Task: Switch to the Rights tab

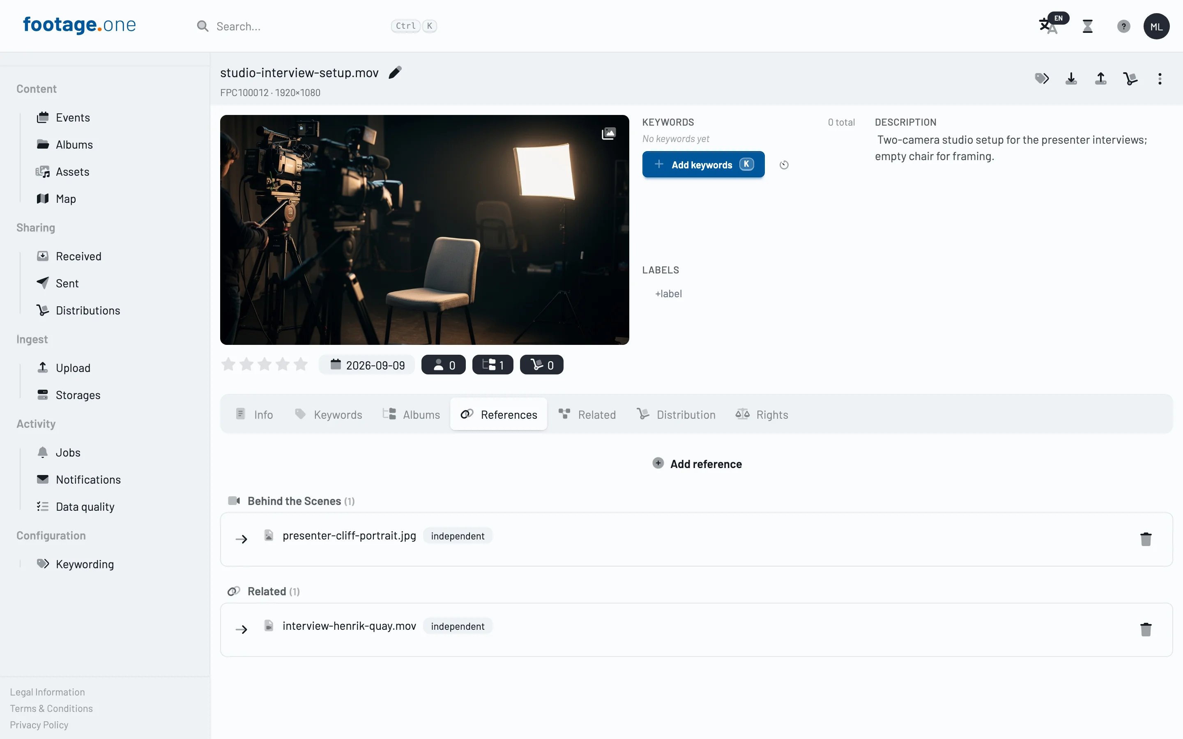Action: [762, 414]
